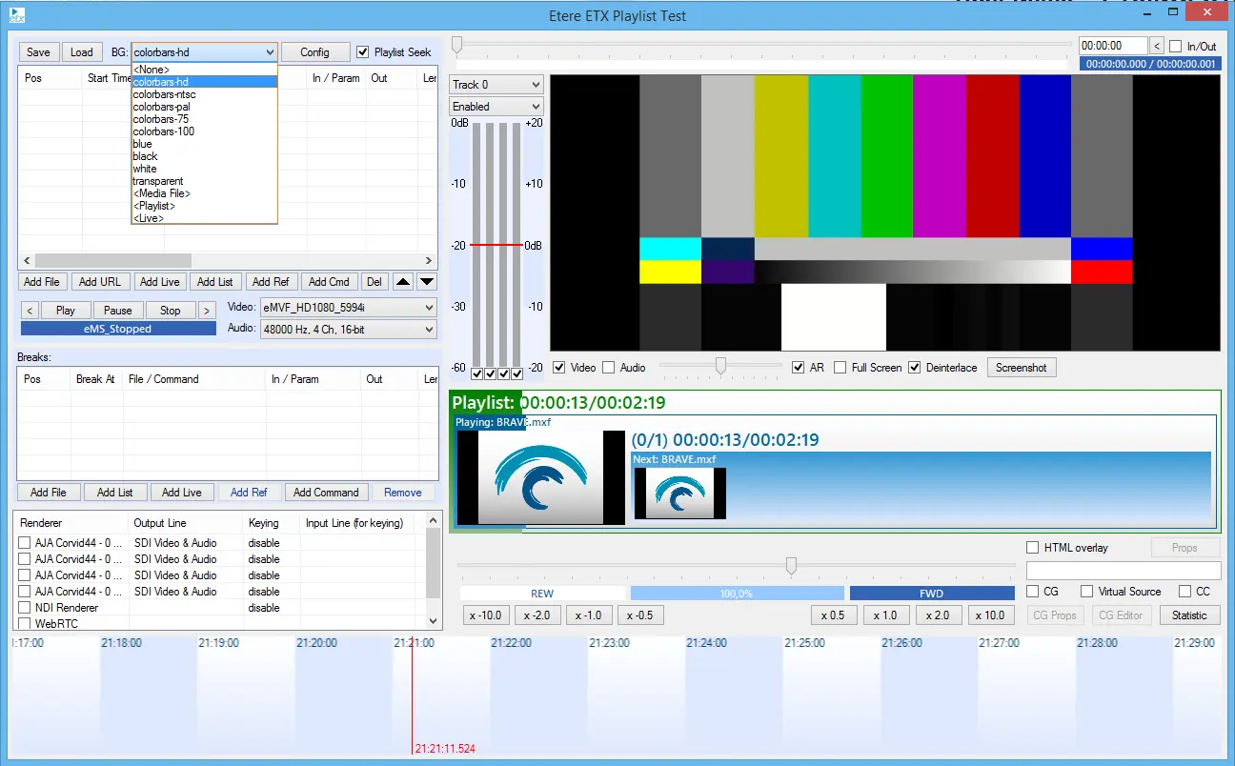Viewport: 1235px width, 766px height.
Task: Check the NDI Renderer checkbox
Action: point(25,608)
